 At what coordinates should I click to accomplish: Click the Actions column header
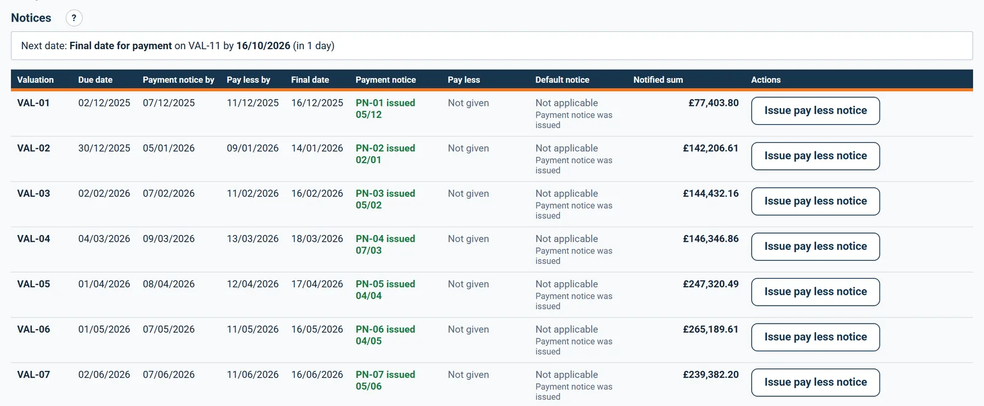(x=766, y=80)
